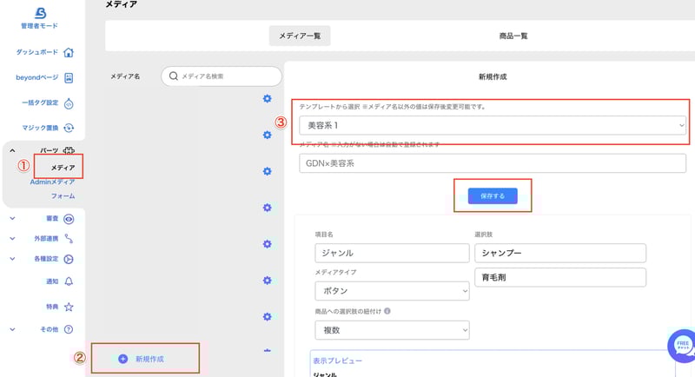This screenshot has width=695, height=377.
Task: Click the 通知 bell icon
Action: point(69,281)
